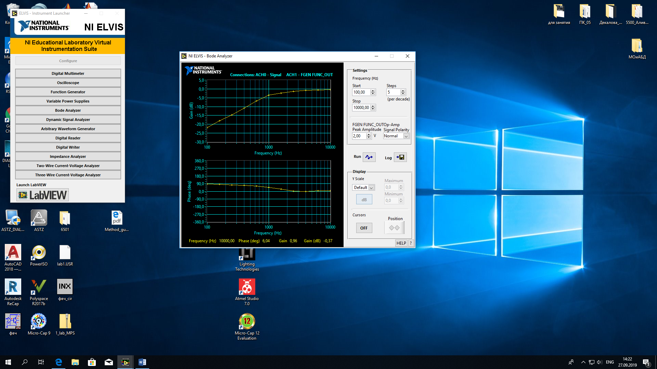
Task: Click the HELP button in Bode Analyzer
Action: point(401,243)
